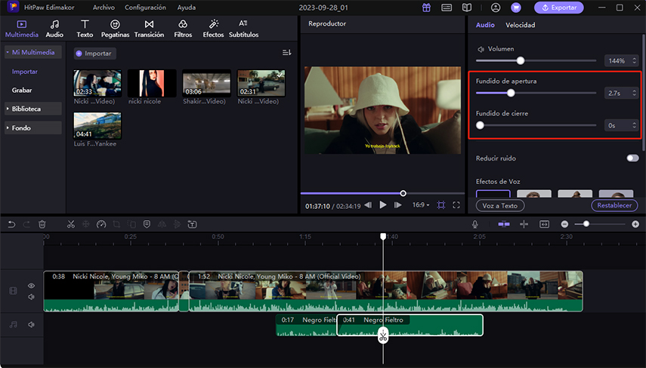The width and height of the screenshot is (646, 368).
Task: Open the Configuración menu
Action: pyautogui.click(x=145, y=8)
